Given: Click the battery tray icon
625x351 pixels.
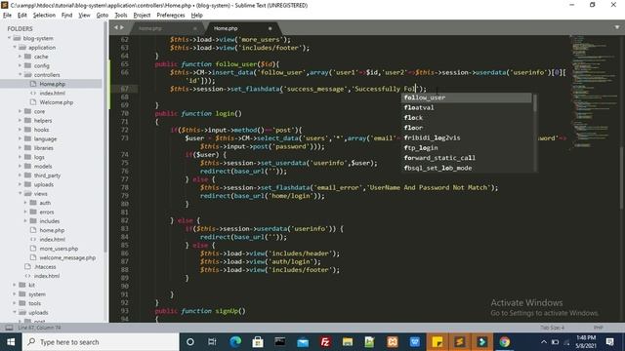Looking at the screenshot, I should coord(556,342).
